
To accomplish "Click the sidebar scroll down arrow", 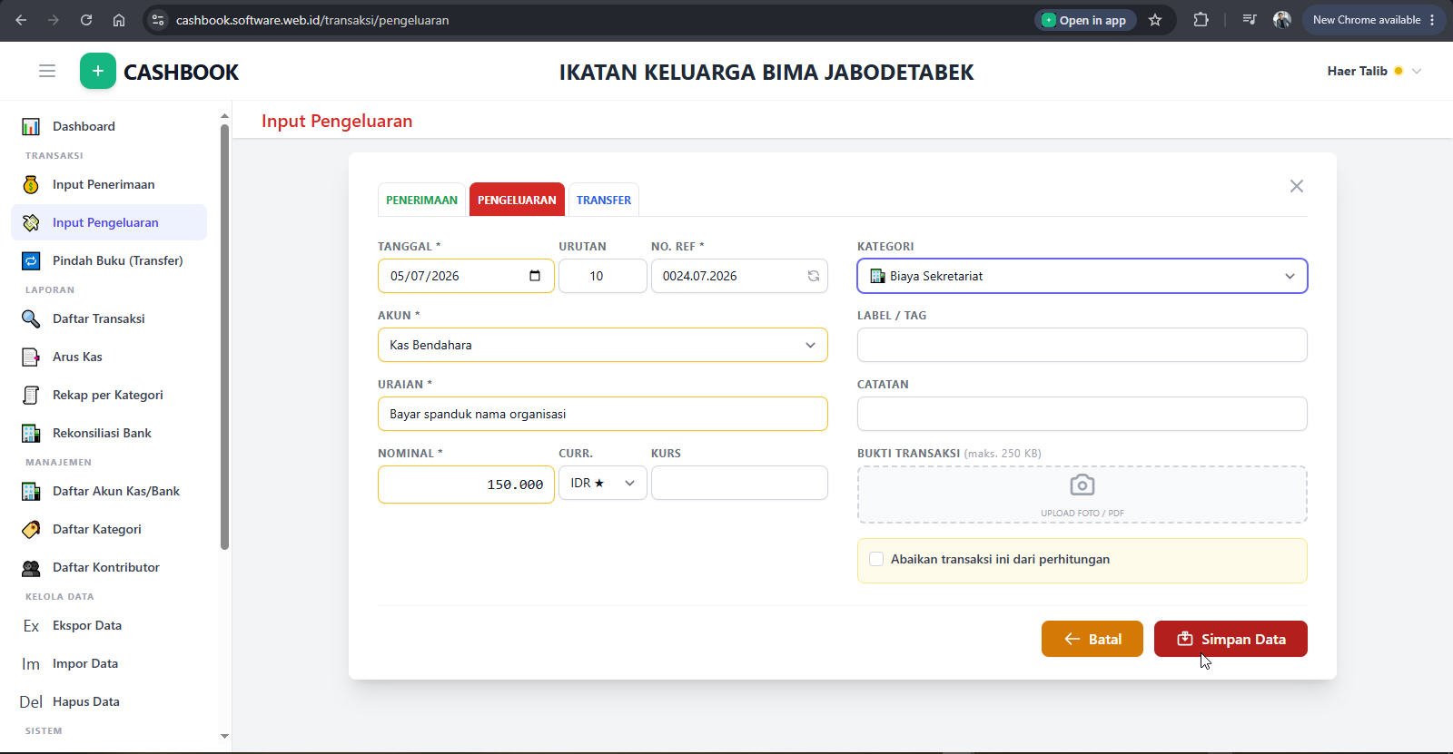I will 224,736.
